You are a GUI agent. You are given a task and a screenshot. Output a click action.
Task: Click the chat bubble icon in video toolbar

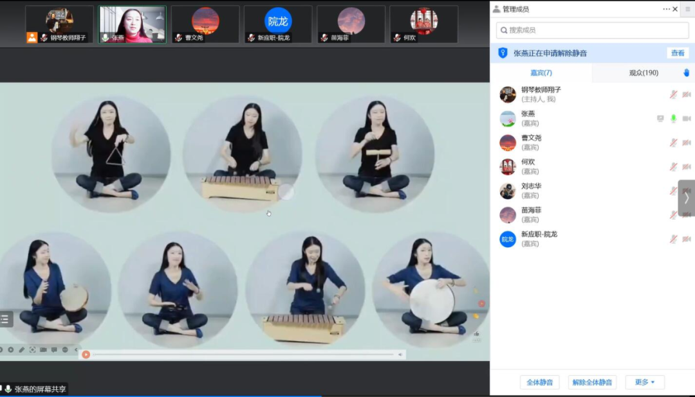54,350
